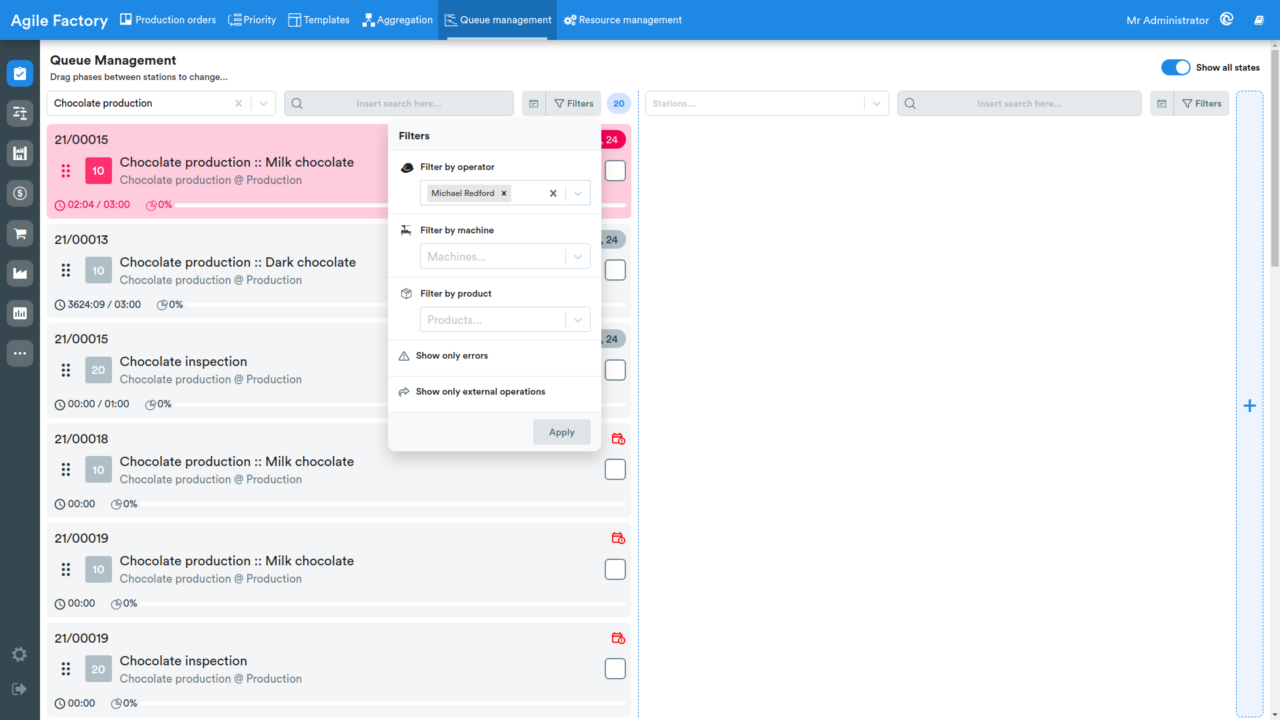Check box for 21/00019 Milk chocolate
The image size is (1280, 720).
pos(615,569)
